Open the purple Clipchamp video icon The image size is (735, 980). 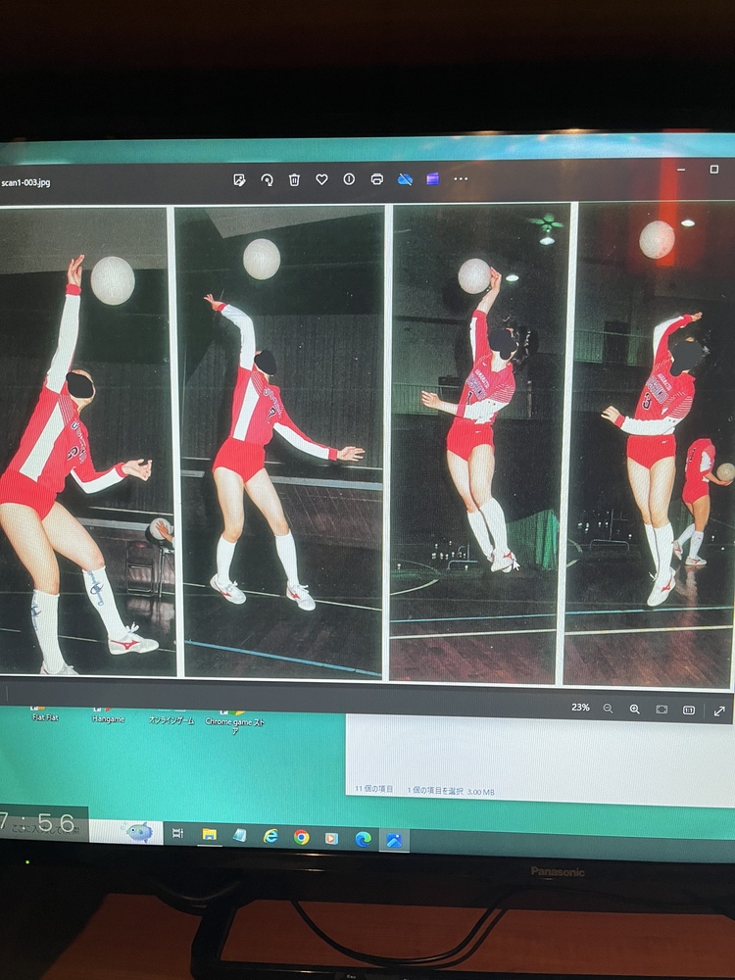pyautogui.click(x=432, y=178)
